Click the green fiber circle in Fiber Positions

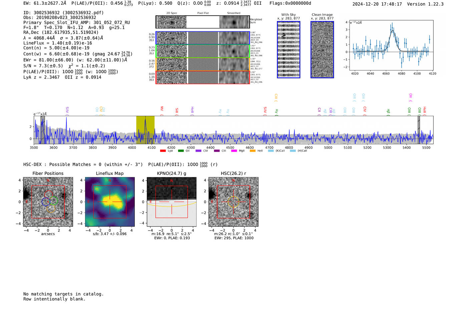tap(54, 201)
